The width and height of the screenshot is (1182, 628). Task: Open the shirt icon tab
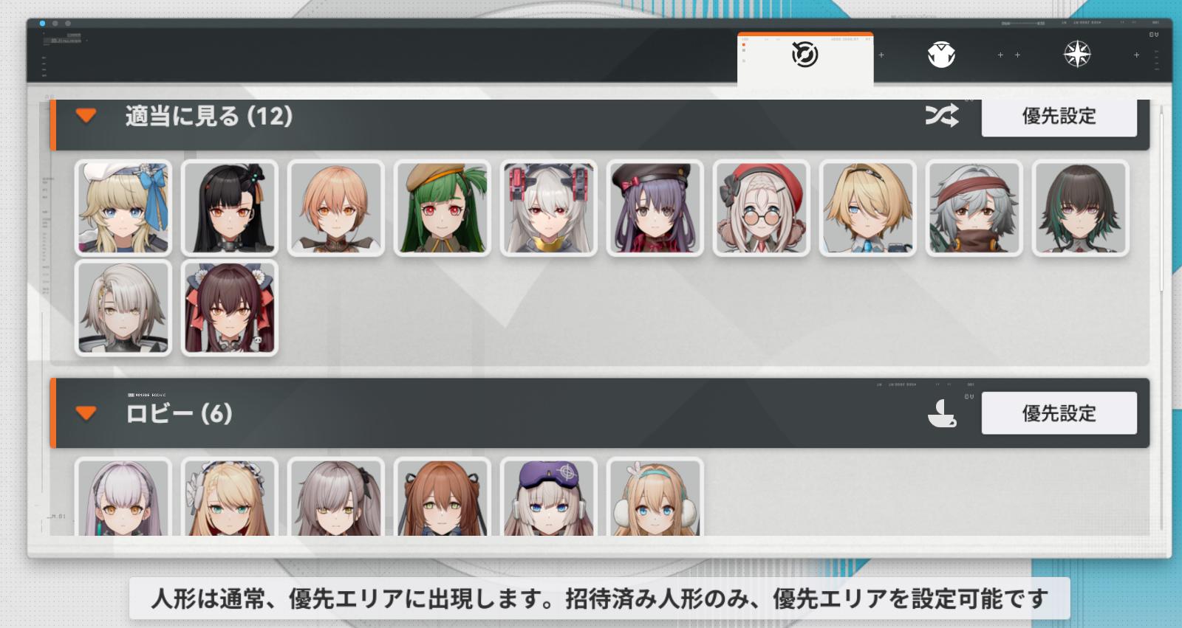click(941, 55)
